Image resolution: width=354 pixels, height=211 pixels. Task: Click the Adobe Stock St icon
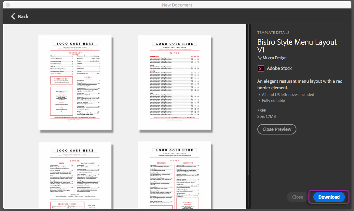pyautogui.click(x=261, y=68)
